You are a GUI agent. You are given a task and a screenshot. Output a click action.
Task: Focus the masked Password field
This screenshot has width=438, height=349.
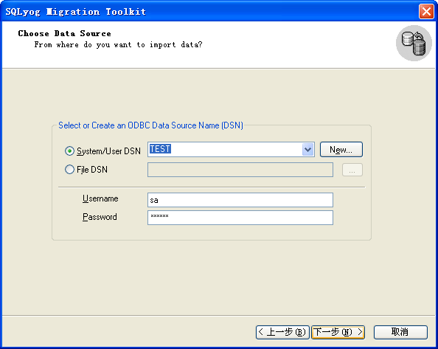240,218
